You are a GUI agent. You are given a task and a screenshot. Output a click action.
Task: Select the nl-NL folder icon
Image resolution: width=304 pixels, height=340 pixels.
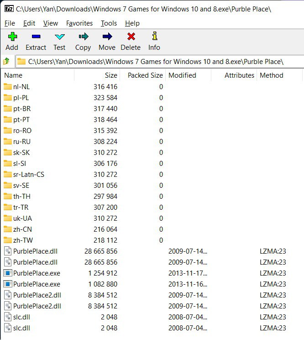coord(8,86)
